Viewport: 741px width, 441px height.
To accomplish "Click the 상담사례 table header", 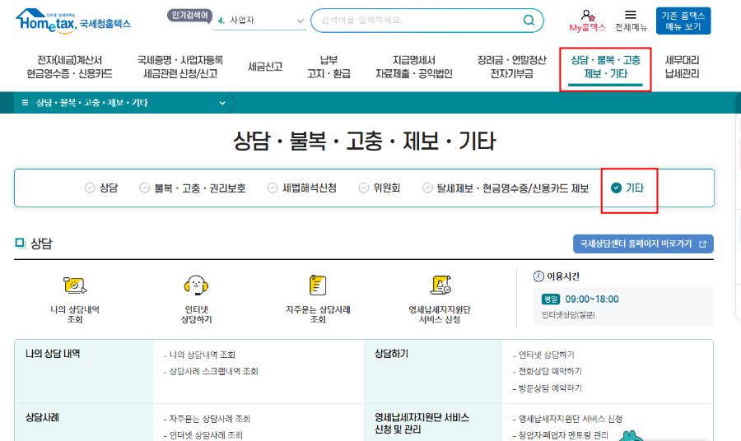I will [42, 417].
